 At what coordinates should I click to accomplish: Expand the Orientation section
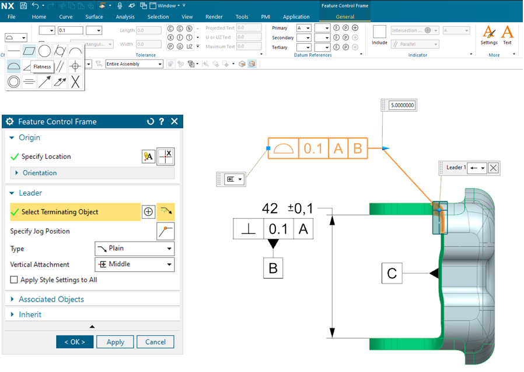17,173
